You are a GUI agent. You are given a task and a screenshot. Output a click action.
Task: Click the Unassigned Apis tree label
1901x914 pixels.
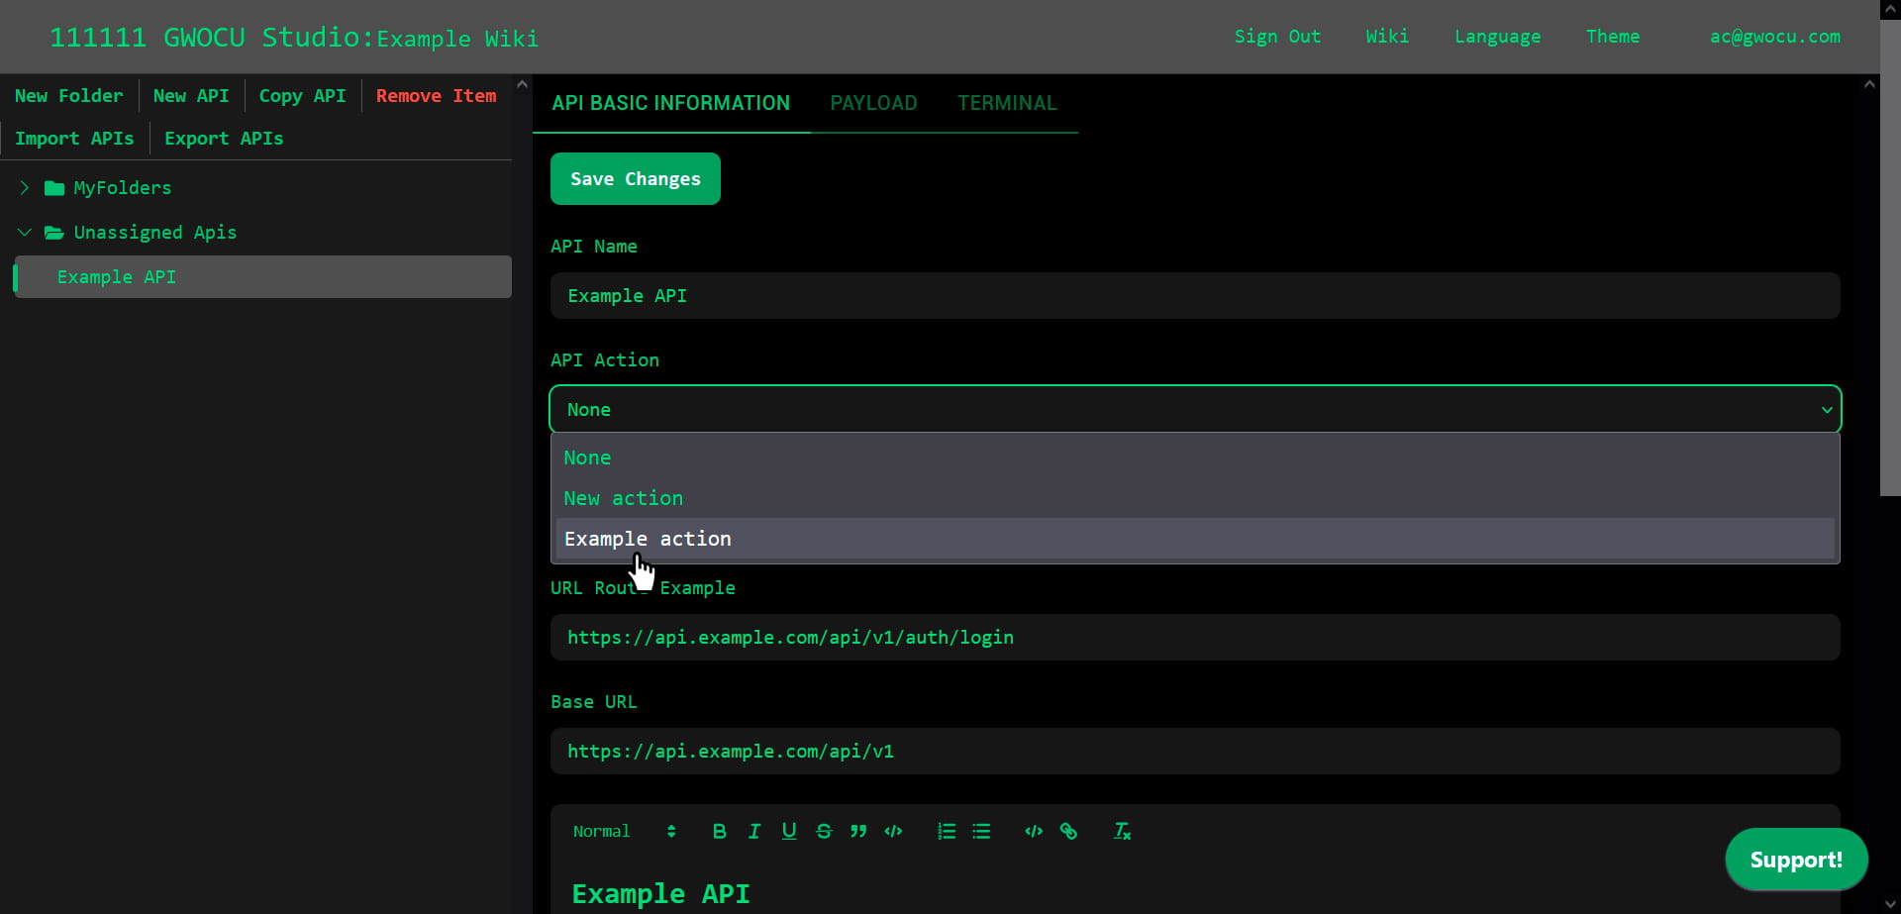(155, 233)
